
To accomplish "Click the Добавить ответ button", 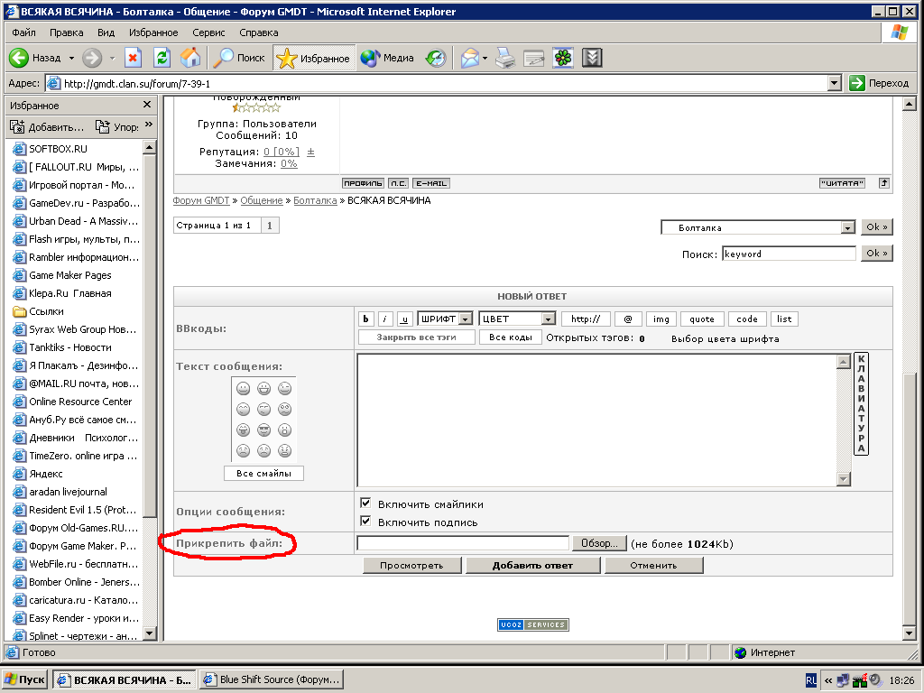I will click(532, 566).
